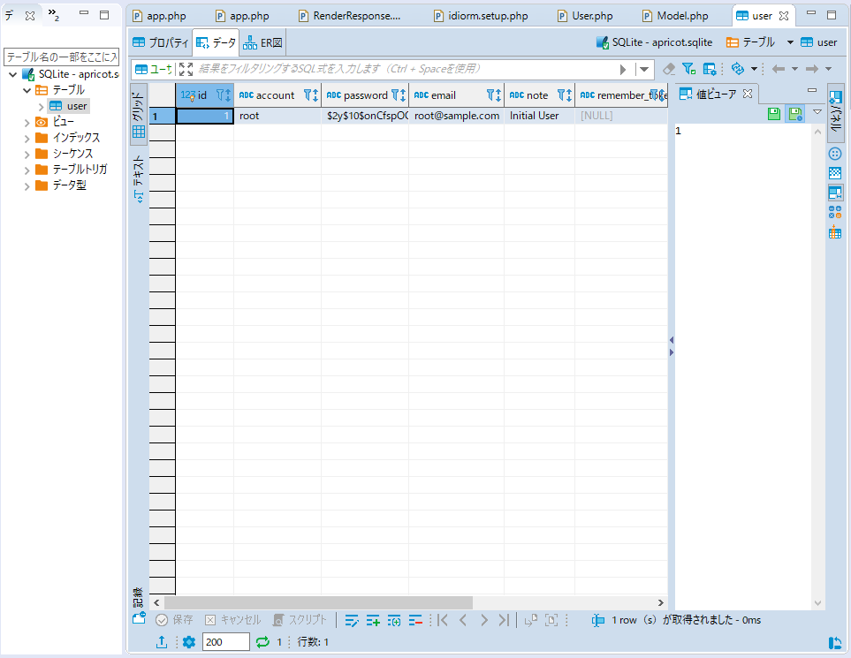Click the filter icon on account column
Screen dimensions: 851x658
308,95
